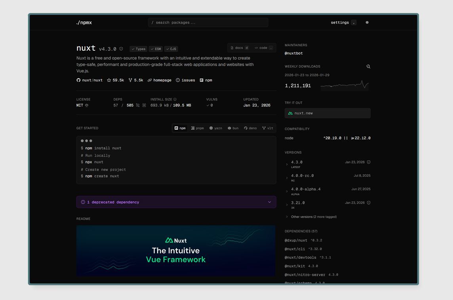Expand version 3.21.0 row
Viewport: 453px width, 300px height.
tap(287, 205)
